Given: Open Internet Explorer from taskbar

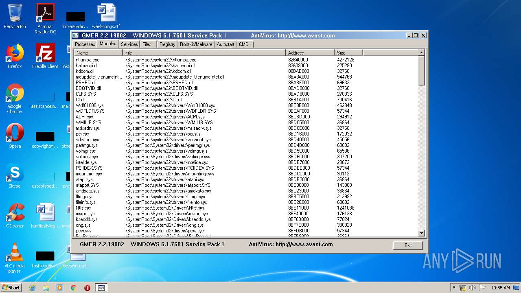Looking at the screenshot, I should tap(32, 288).
